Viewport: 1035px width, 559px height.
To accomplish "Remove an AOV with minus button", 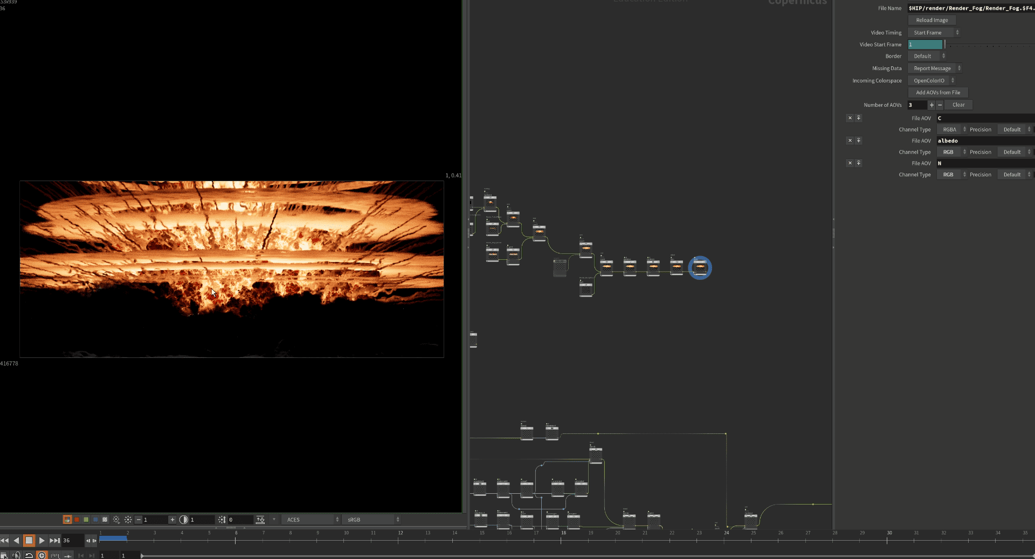I will coord(940,105).
